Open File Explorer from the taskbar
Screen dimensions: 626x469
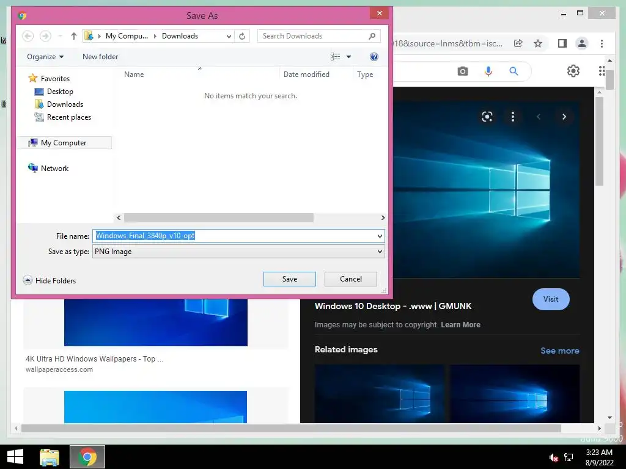(x=50, y=457)
